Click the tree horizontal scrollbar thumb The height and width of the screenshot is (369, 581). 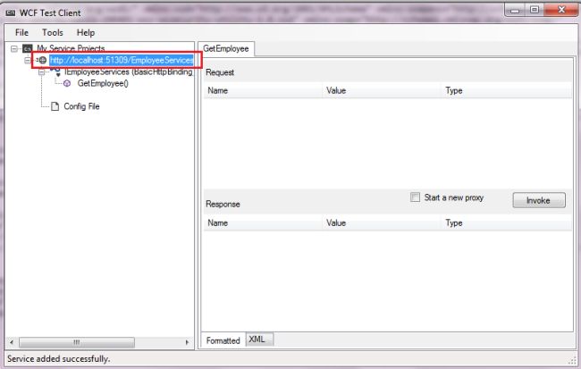click(77, 342)
